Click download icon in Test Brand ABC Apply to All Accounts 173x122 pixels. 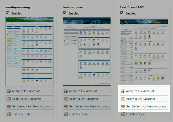pos(123,99)
